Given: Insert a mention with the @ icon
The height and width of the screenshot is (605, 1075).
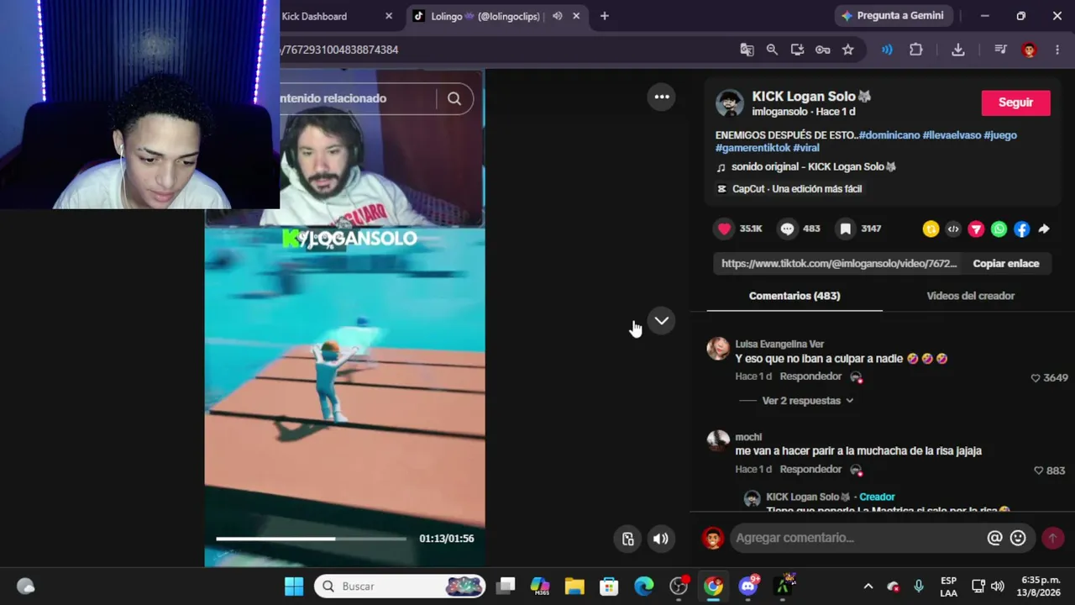Looking at the screenshot, I should [994, 538].
